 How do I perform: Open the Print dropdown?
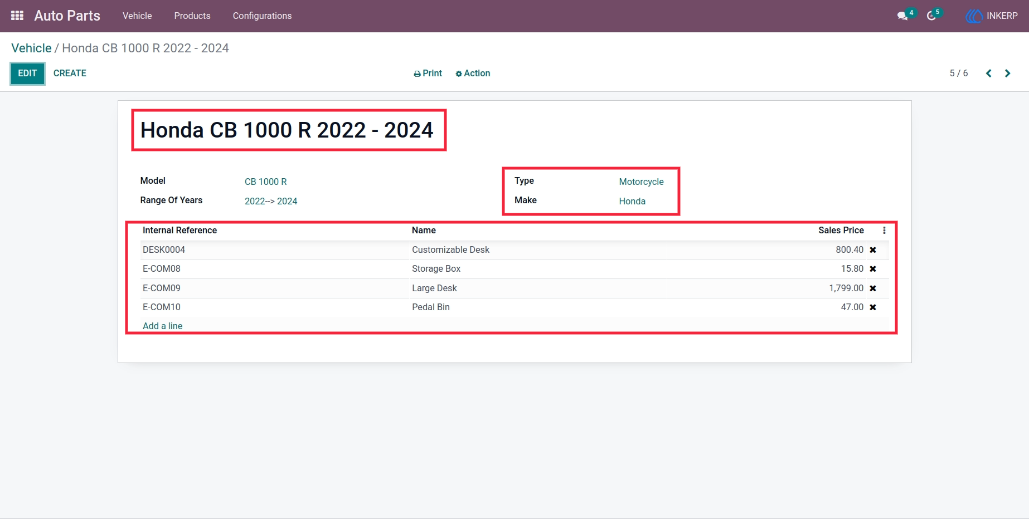(x=428, y=74)
